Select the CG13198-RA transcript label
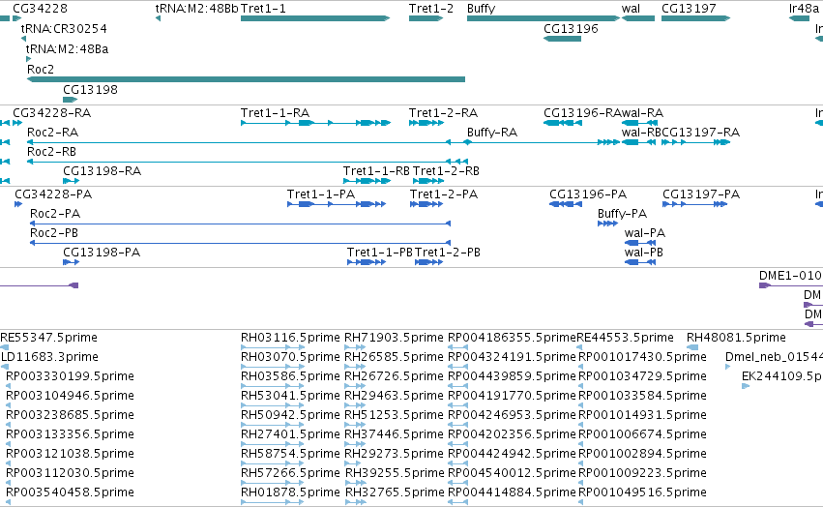The height and width of the screenshot is (507, 823). point(102,171)
